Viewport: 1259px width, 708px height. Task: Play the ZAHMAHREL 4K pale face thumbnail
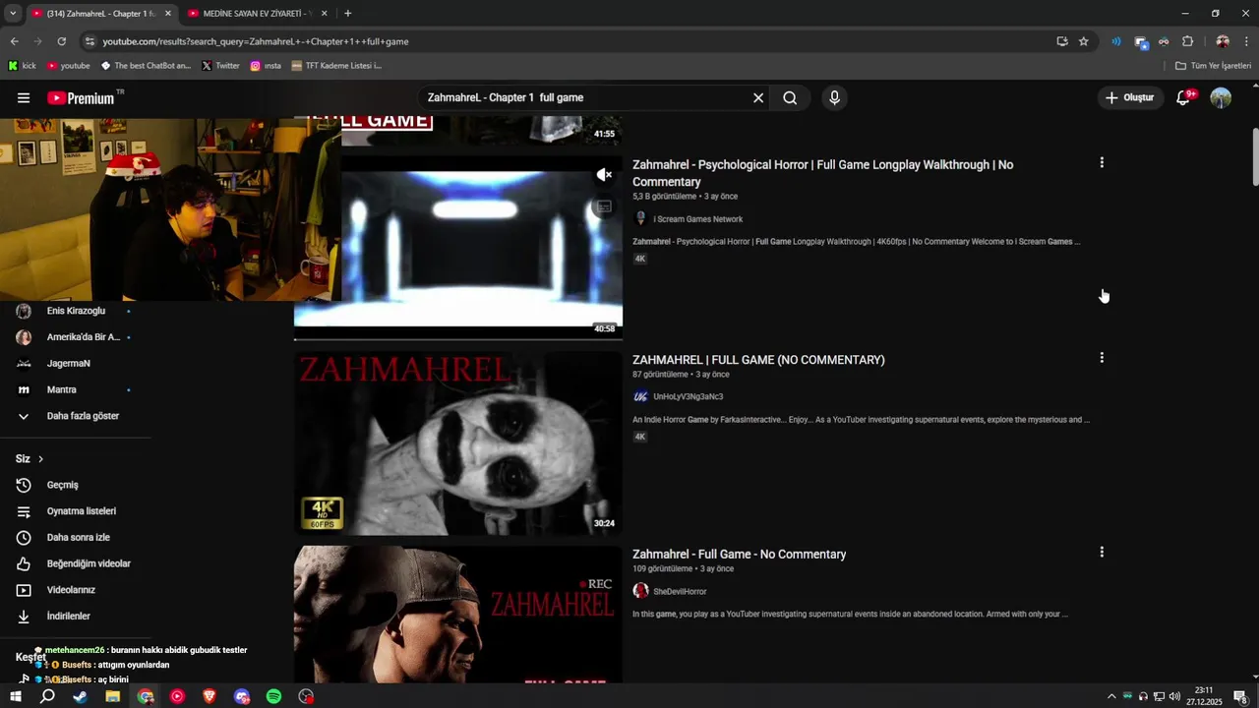point(458,443)
